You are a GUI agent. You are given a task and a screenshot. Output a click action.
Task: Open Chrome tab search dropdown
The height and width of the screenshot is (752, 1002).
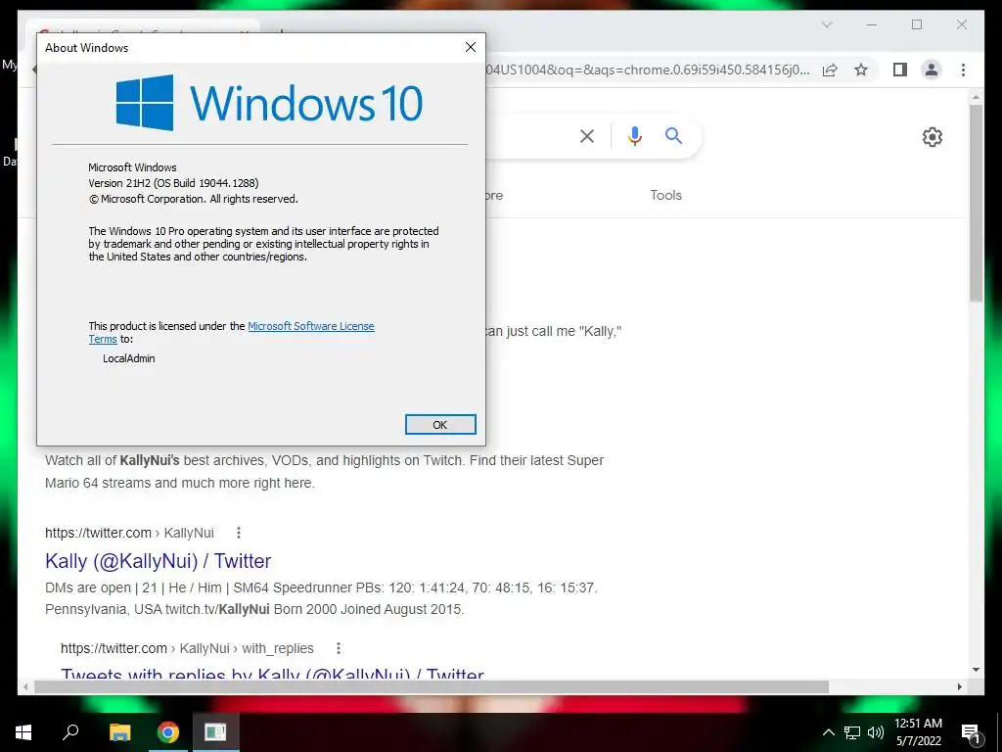click(x=827, y=24)
